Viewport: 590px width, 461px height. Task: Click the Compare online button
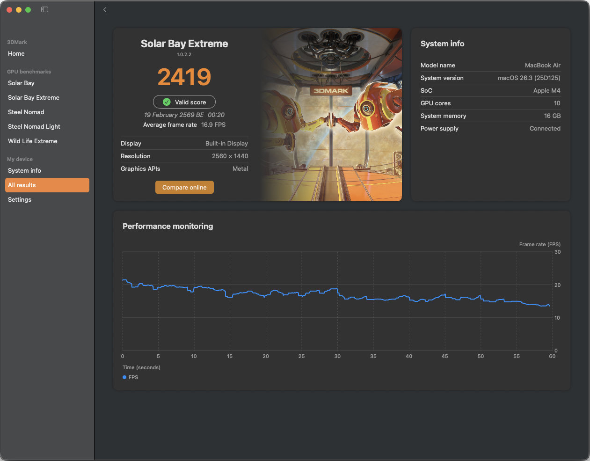(184, 187)
